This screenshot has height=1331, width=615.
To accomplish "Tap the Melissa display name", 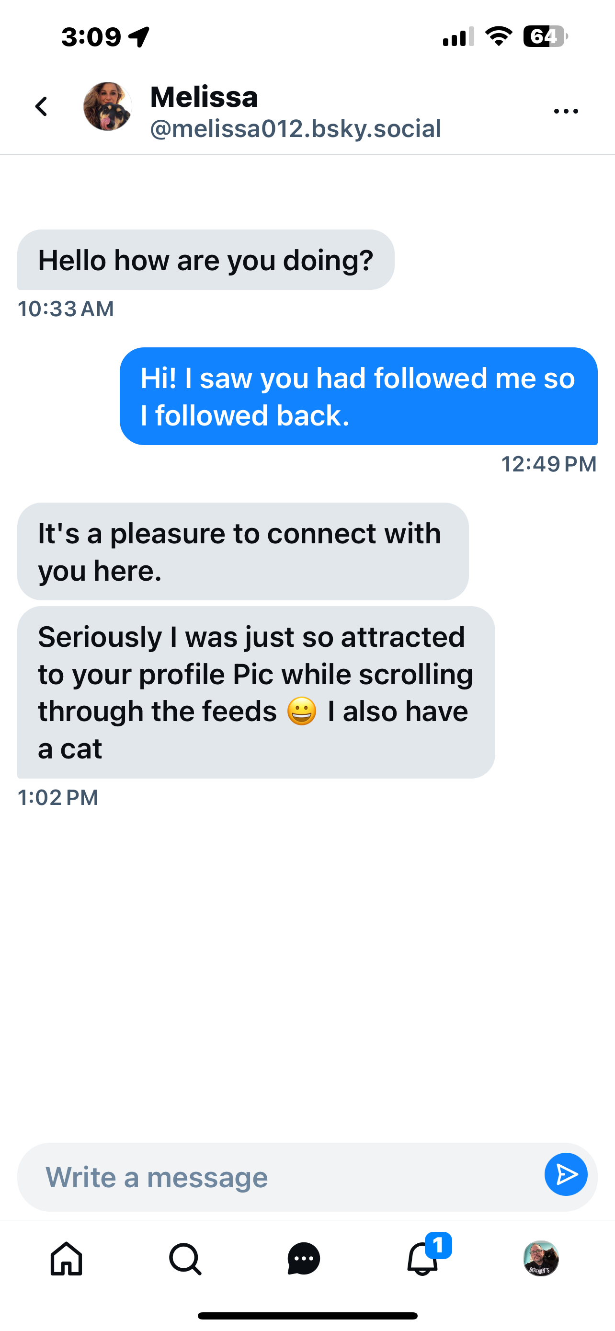I will click(x=204, y=97).
